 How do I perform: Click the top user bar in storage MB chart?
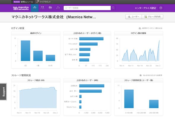(x=92, y=86)
